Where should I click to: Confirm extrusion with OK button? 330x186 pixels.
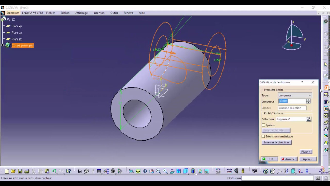269,159
